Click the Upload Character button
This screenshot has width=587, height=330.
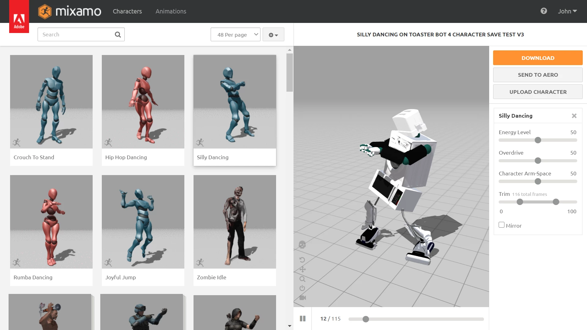537,92
